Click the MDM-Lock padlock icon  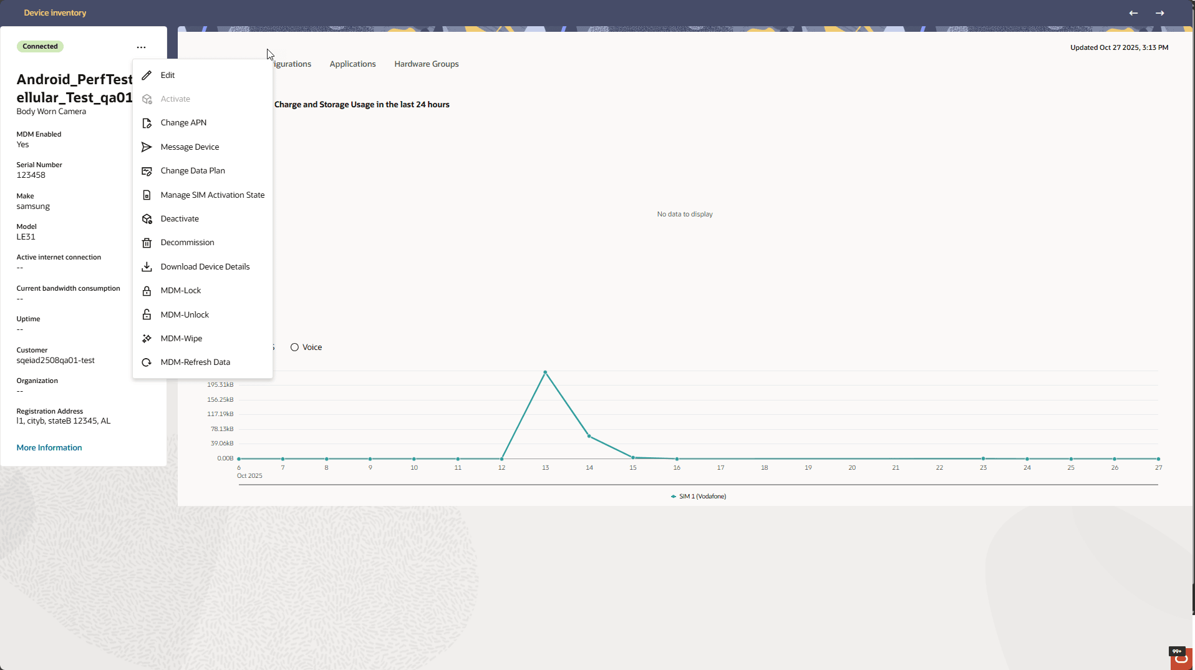click(x=147, y=291)
